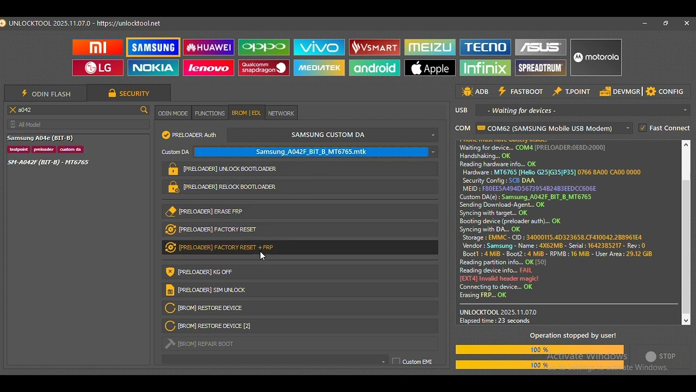The width and height of the screenshot is (696, 392).
Task: Open the USB device dropdown
Action: tap(583, 111)
